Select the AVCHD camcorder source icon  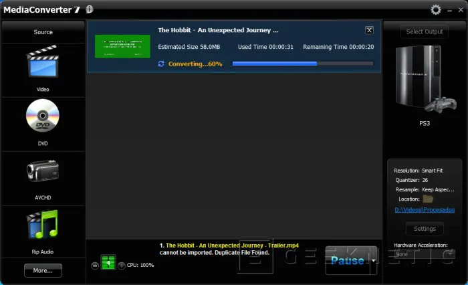pos(43,171)
